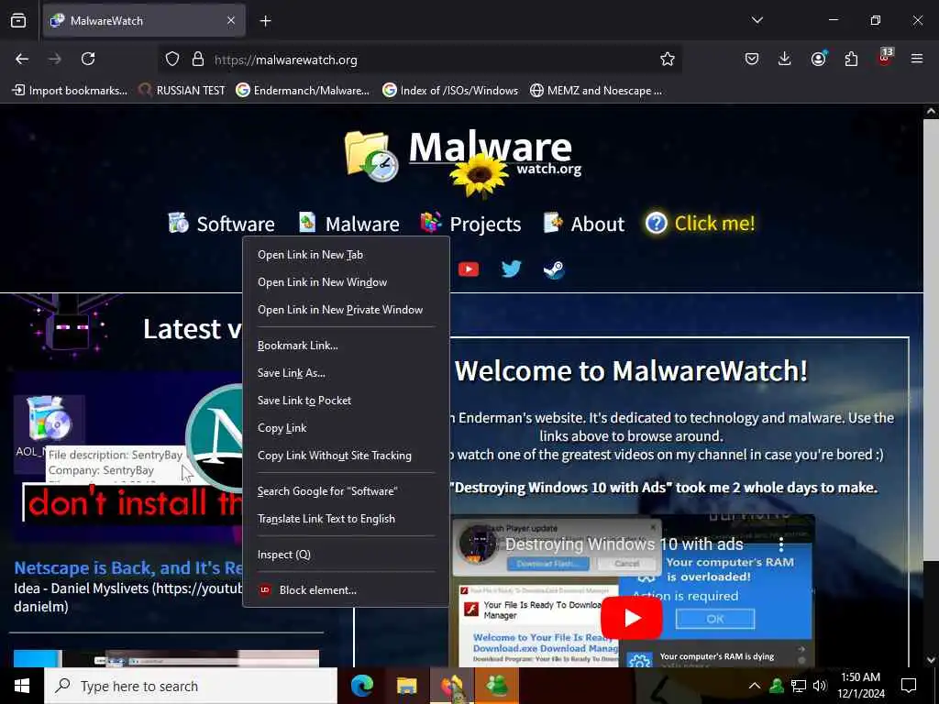Go back one page
939x704 pixels.
pyautogui.click(x=22, y=59)
